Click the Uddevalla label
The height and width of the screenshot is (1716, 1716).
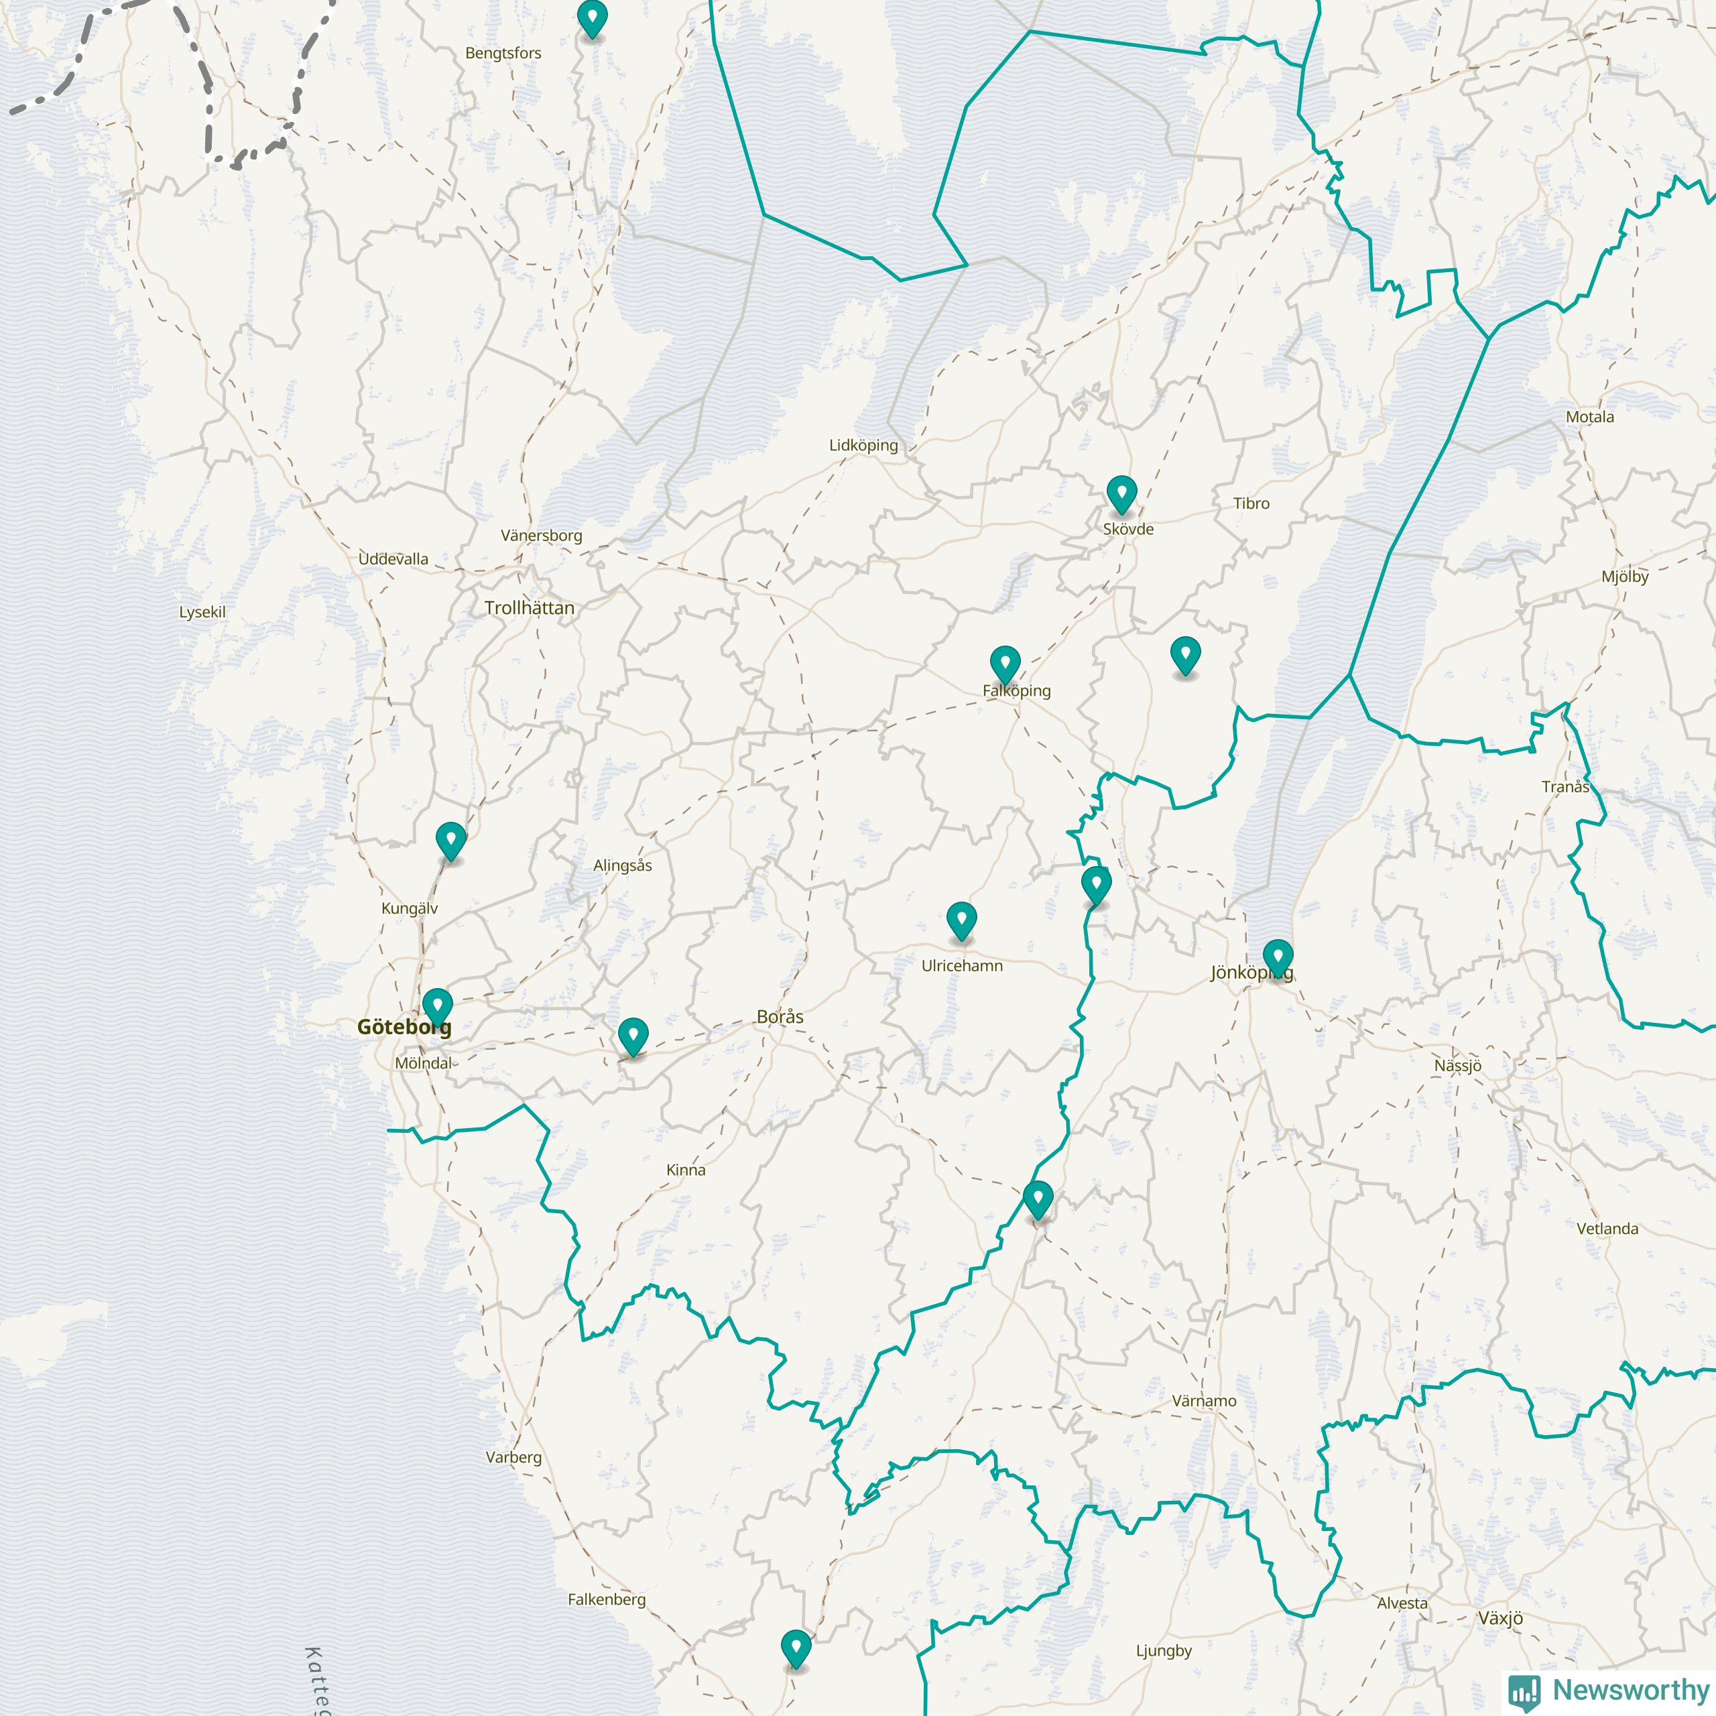click(393, 558)
